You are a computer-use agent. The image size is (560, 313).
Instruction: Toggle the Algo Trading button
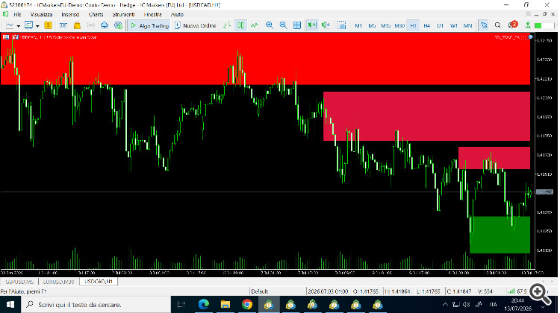tap(149, 25)
